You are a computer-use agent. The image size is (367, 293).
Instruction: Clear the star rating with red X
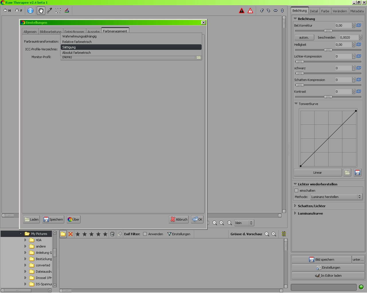tap(71, 234)
